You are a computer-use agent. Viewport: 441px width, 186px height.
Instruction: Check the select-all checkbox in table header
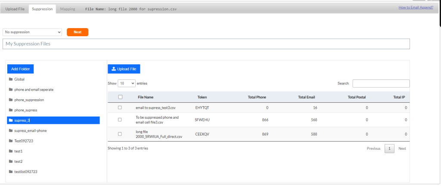[120, 97]
